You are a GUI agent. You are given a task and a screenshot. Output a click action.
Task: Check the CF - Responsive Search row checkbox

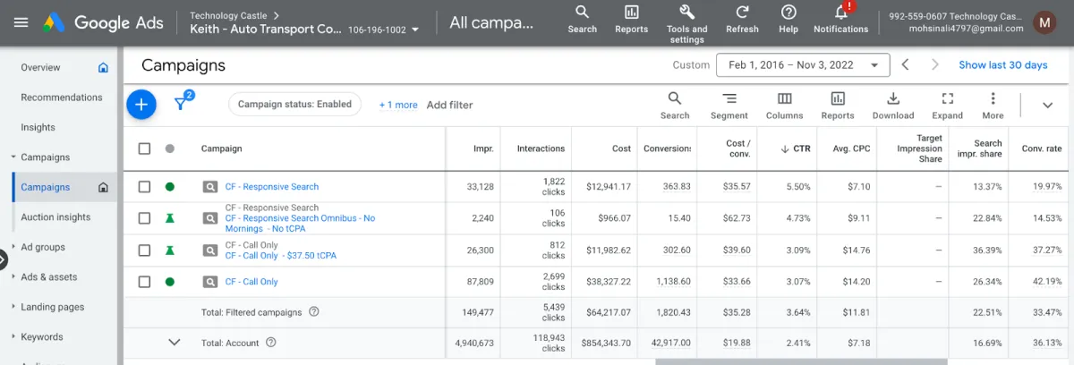click(144, 187)
